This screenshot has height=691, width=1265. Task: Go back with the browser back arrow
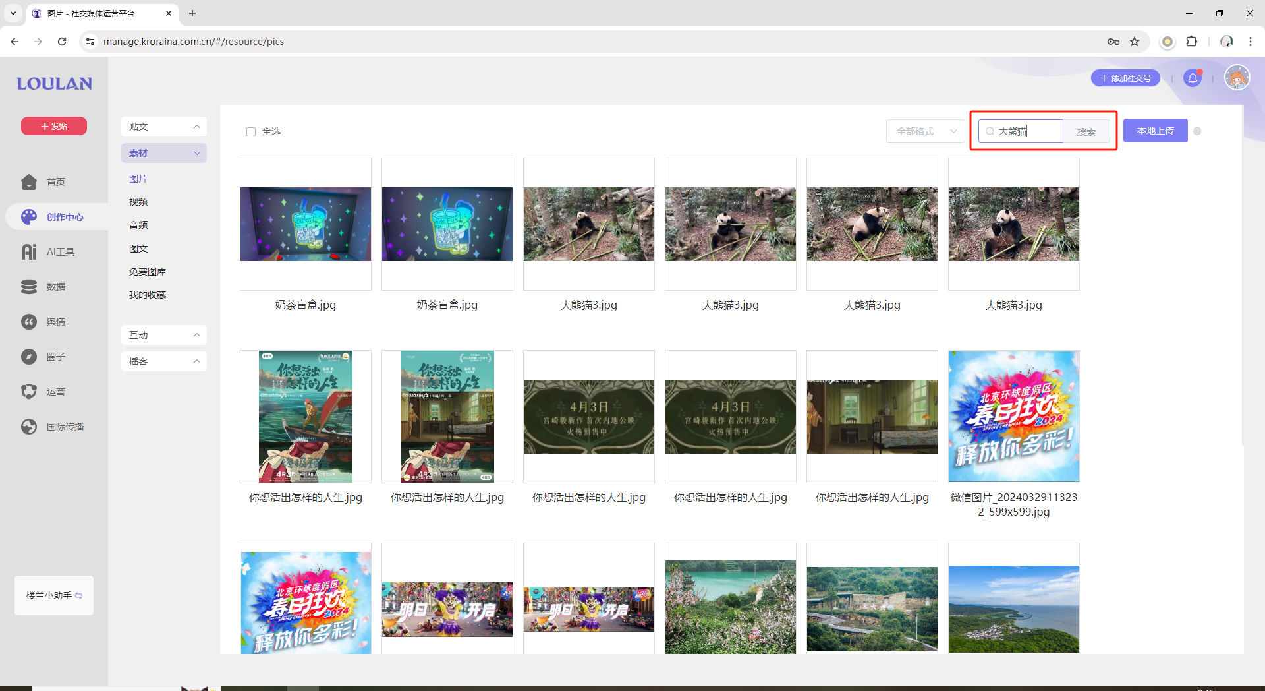click(x=14, y=42)
